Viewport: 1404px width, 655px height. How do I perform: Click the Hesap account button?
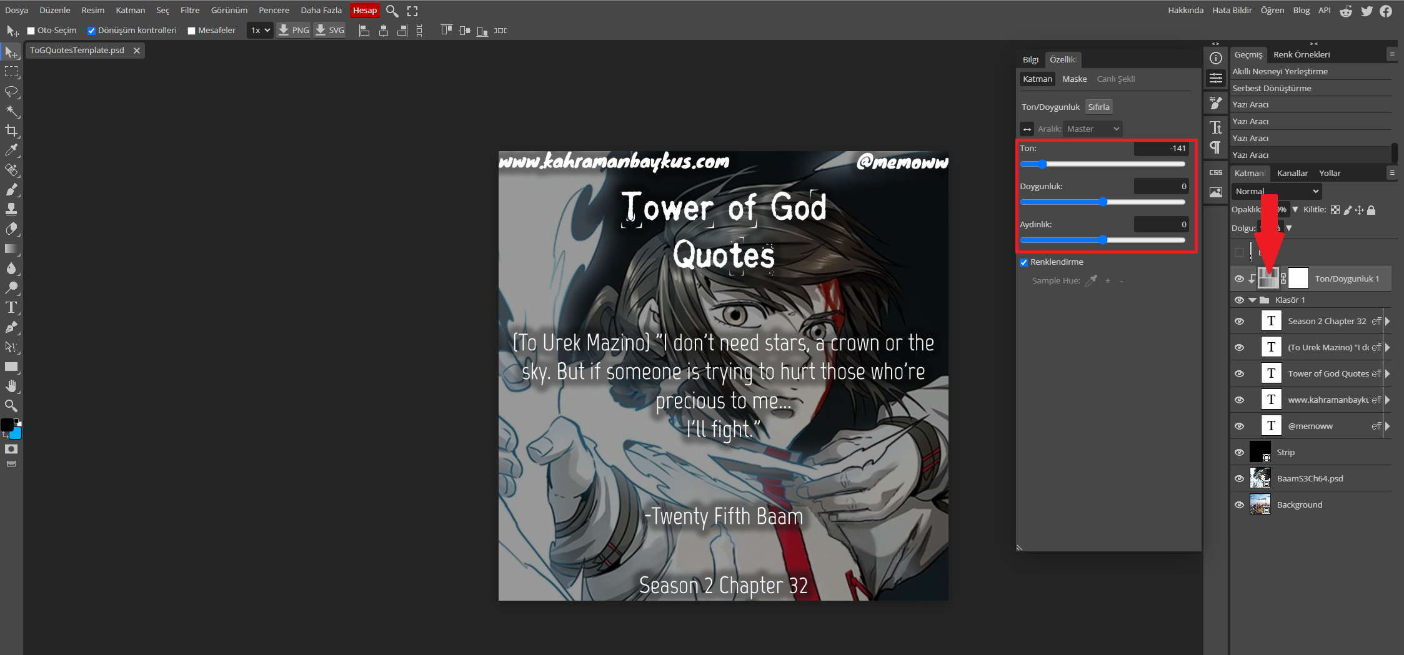pos(365,11)
